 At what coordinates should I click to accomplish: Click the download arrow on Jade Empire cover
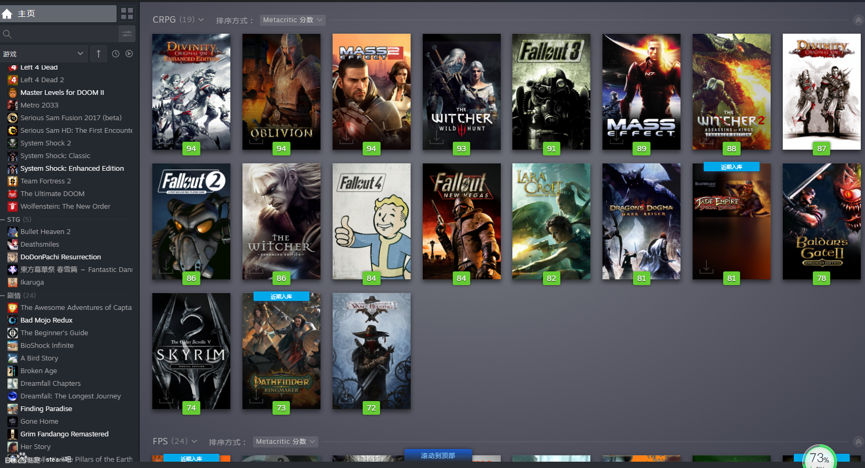click(x=706, y=267)
